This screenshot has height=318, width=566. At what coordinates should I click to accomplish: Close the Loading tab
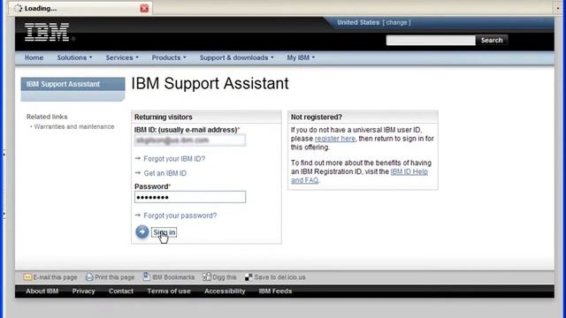(144, 8)
